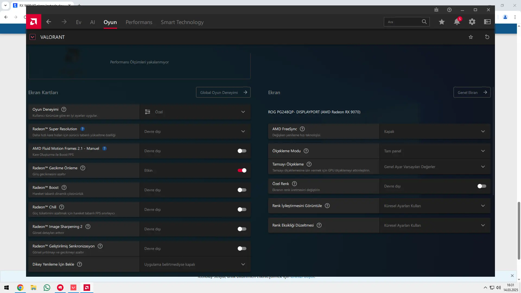Open Global Oyun Deneyimi button
The width and height of the screenshot is (521, 293).
[x=223, y=92]
